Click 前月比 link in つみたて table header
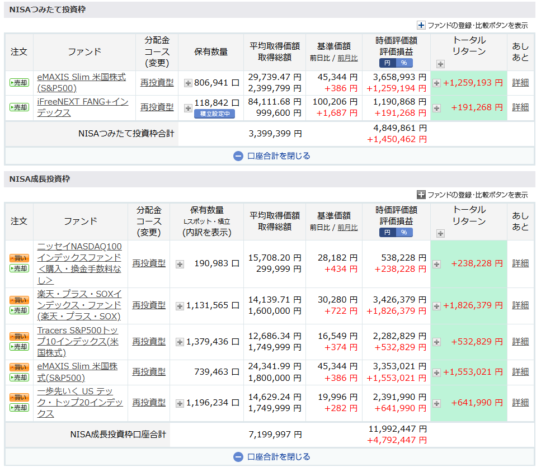 coord(347,58)
